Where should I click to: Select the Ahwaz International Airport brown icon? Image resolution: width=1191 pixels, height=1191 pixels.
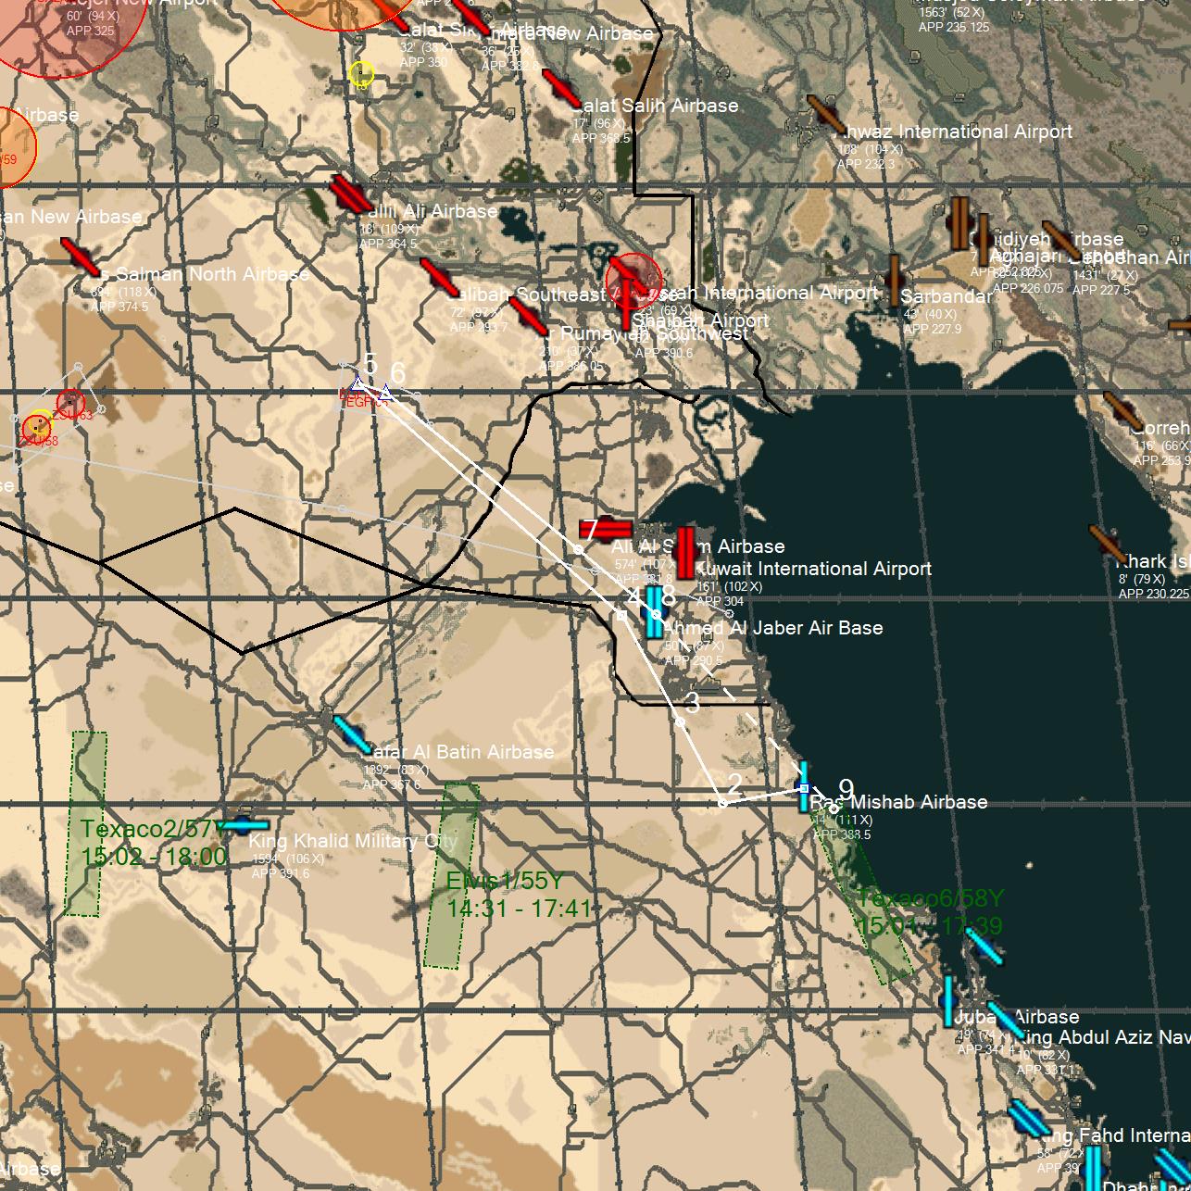click(x=825, y=114)
